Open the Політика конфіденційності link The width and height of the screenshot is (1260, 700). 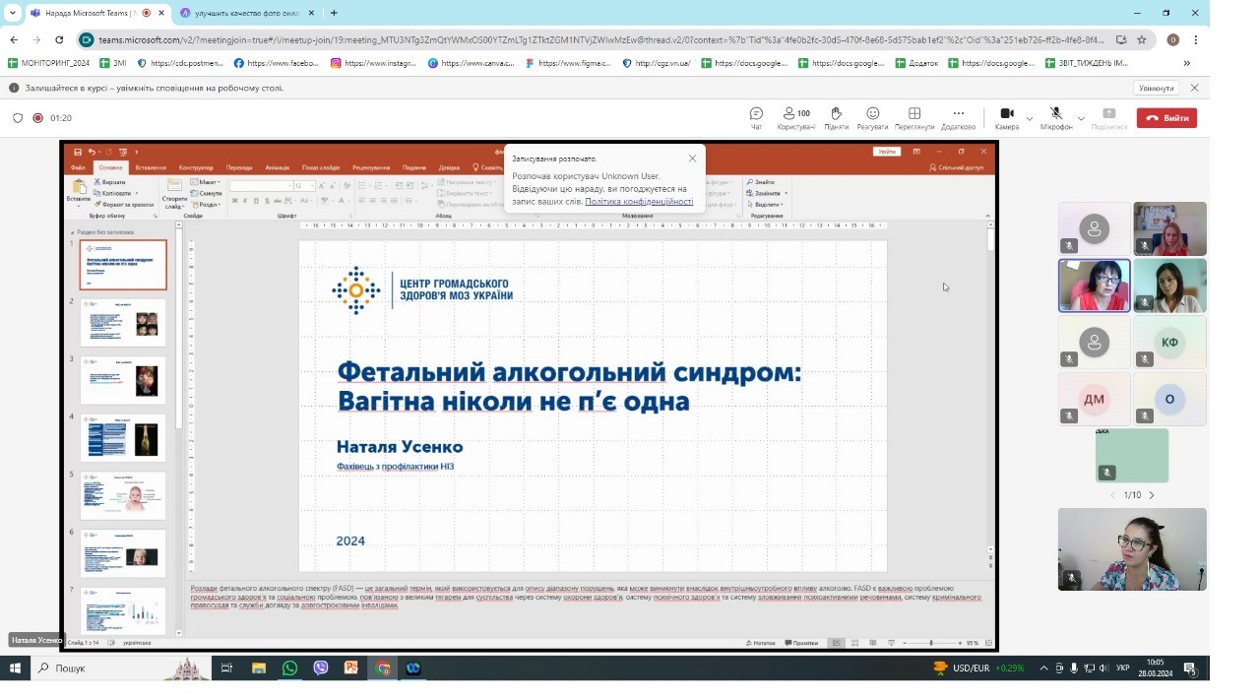point(639,202)
